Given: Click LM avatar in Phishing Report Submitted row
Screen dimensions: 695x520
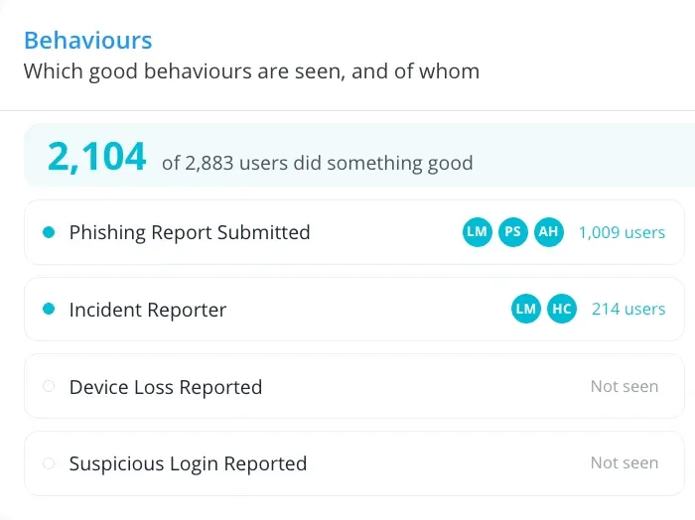Looking at the screenshot, I should tap(478, 231).
